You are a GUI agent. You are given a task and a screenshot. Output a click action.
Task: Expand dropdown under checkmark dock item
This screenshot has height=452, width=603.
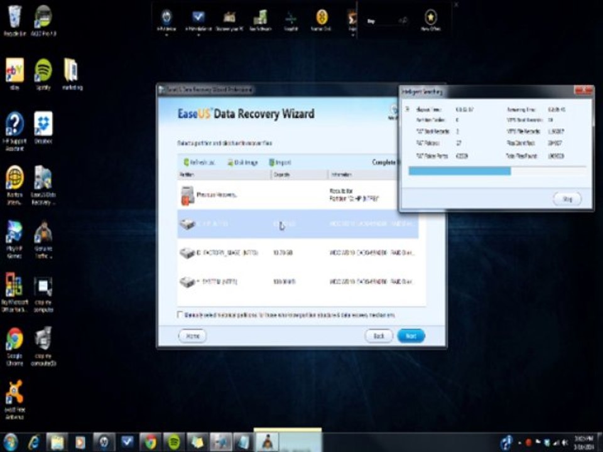pos(198,35)
